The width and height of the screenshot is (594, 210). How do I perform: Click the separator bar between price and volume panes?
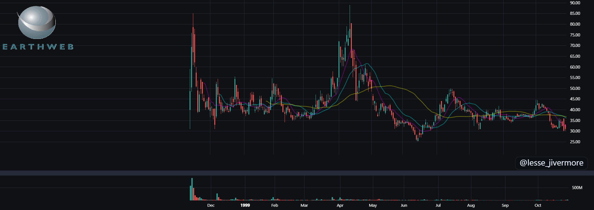pos(297,173)
